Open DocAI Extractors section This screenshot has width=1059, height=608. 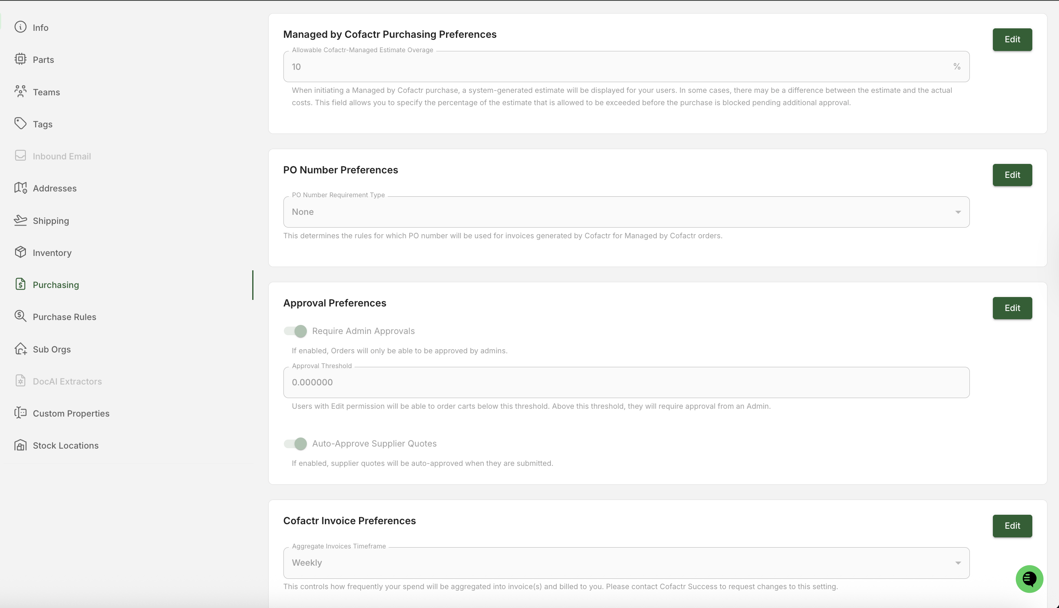click(67, 381)
